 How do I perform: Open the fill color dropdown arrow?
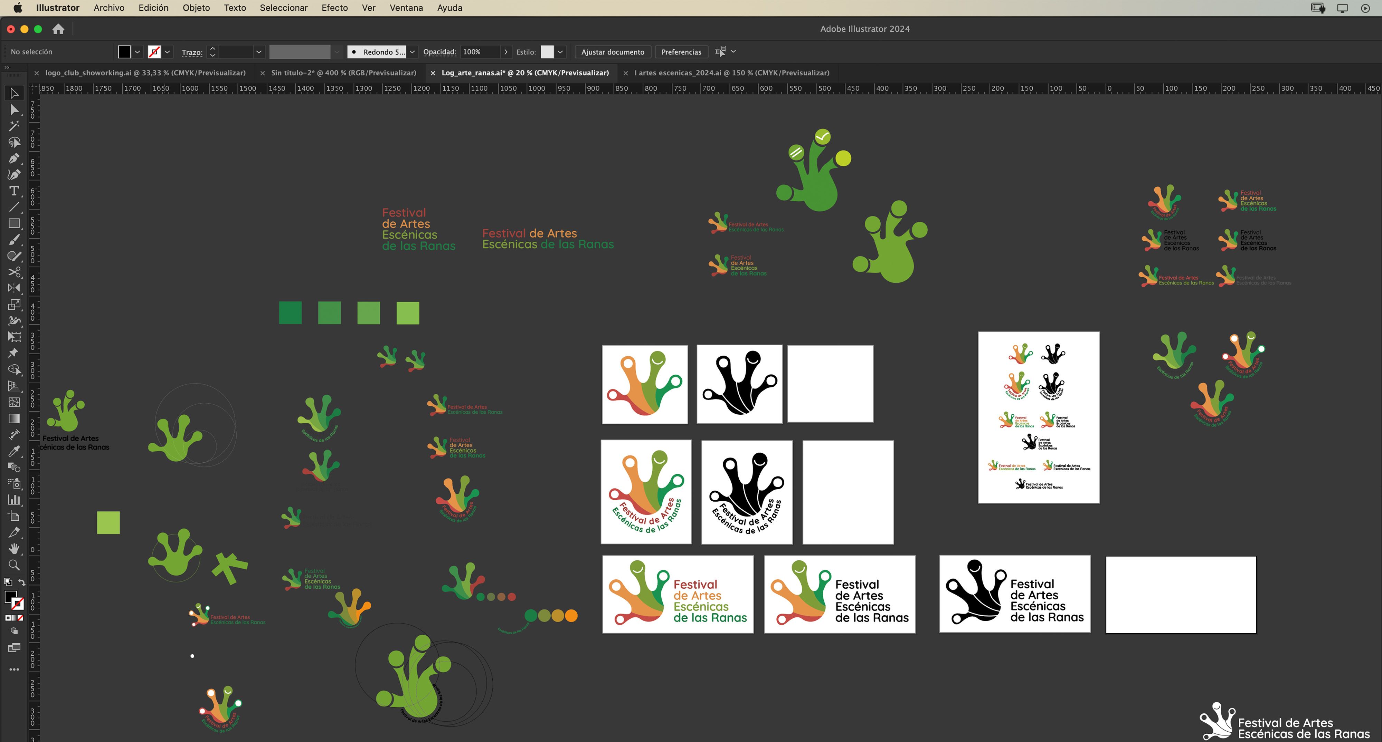[x=138, y=52]
